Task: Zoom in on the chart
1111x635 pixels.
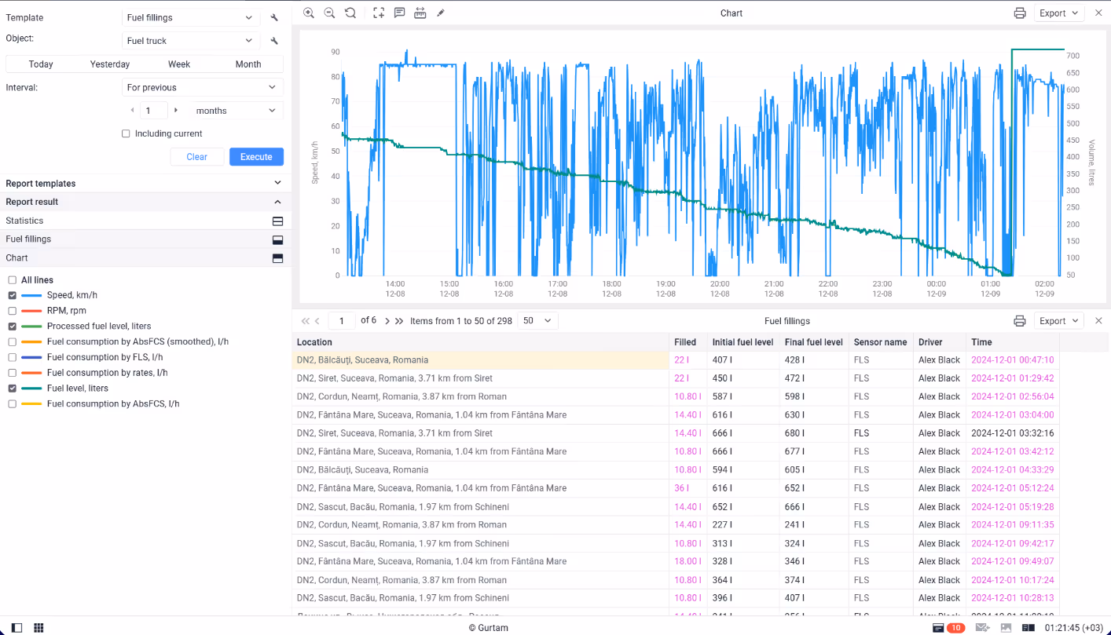Action: pyautogui.click(x=309, y=13)
